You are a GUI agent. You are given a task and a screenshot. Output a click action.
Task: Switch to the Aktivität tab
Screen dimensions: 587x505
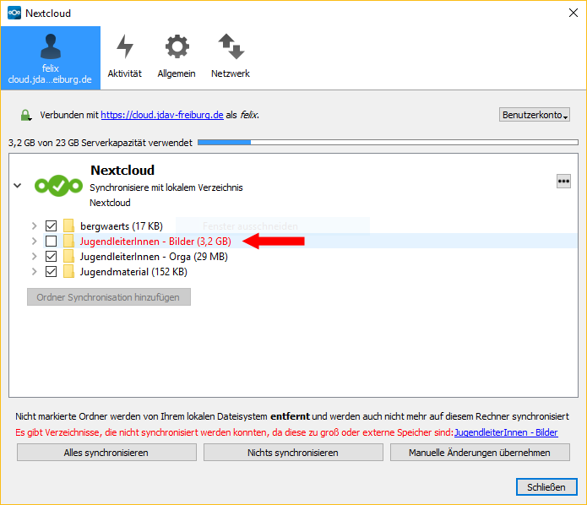[125, 57]
